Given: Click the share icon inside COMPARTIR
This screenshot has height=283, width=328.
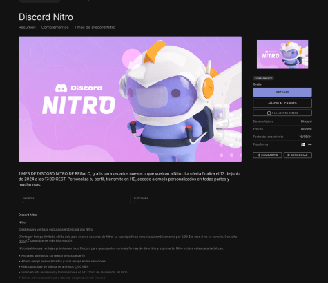Looking at the screenshot, I should point(258,155).
